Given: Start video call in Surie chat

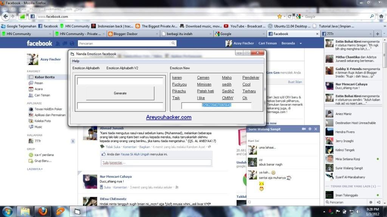Looking at the screenshot, I should pos(303,129).
